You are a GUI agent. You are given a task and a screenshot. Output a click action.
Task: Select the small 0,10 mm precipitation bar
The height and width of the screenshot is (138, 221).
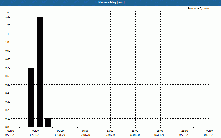(x=48, y=123)
